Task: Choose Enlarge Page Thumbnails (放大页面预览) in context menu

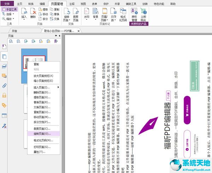Action: 44,76
